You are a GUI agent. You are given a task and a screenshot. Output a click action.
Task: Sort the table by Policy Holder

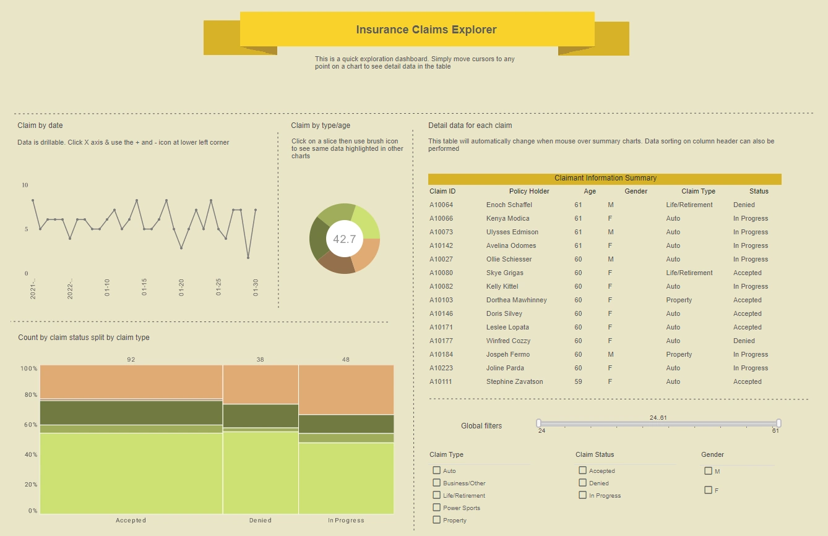[529, 191]
